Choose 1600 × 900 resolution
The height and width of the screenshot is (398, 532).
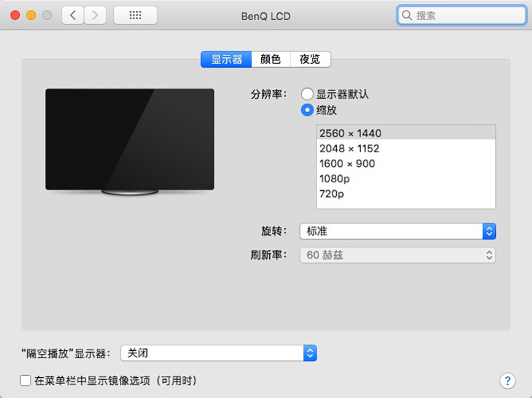pyautogui.click(x=406, y=164)
